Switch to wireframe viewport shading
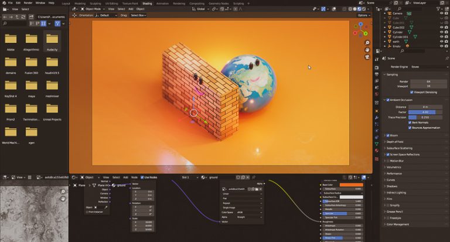The height and width of the screenshot is (242, 450). pos(350,9)
